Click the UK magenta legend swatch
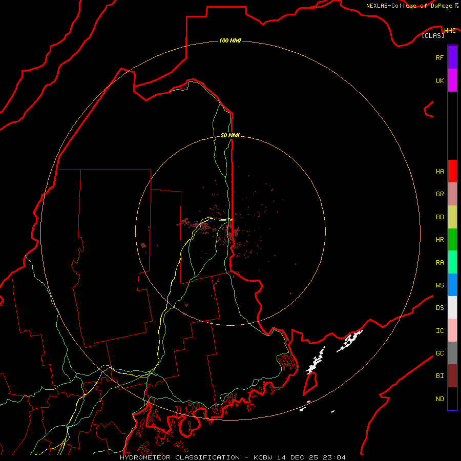This screenshot has height=461, width=461. click(452, 80)
